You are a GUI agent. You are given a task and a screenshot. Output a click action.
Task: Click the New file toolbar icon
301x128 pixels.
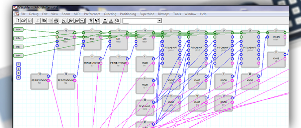(17, 21)
